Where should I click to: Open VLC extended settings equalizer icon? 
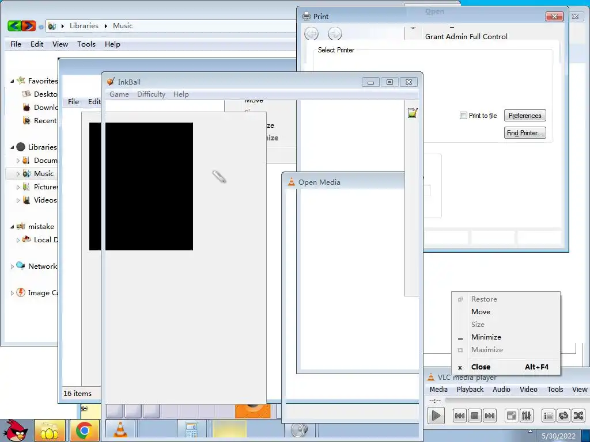527,416
